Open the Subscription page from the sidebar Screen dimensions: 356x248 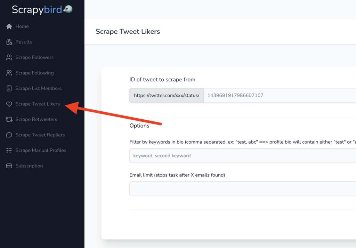click(x=30, y=166)
